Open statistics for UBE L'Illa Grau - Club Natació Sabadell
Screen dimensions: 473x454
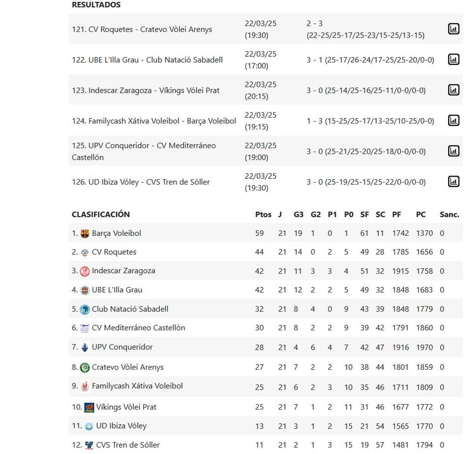pos(454,59)
